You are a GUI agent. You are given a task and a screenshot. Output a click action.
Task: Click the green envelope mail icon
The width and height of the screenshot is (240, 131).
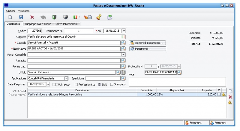click(x=110, y=17)
